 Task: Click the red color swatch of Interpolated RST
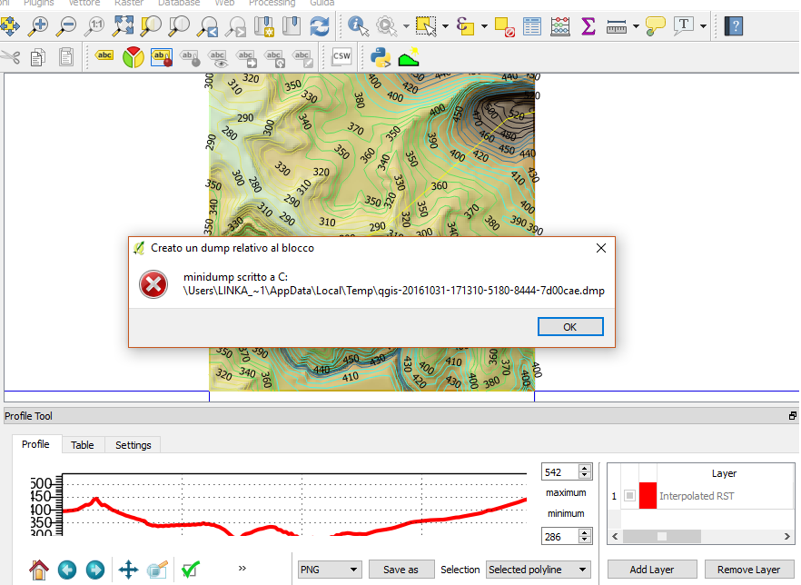click(x=648, y=496)
